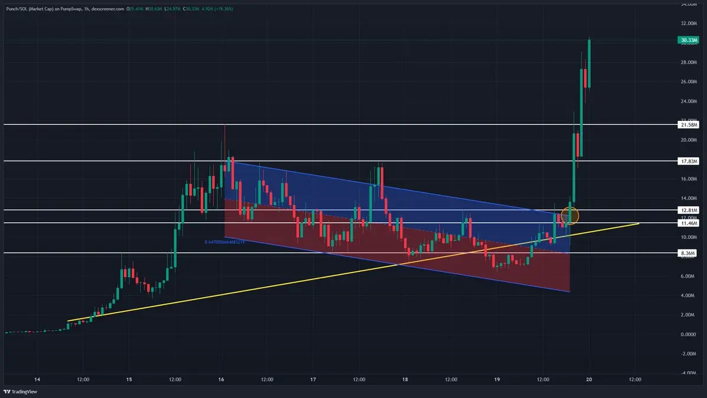Viewport: 707px width, 398px height.
Task: Click the low value L24.97M
Action: click(x=172, y=9)
